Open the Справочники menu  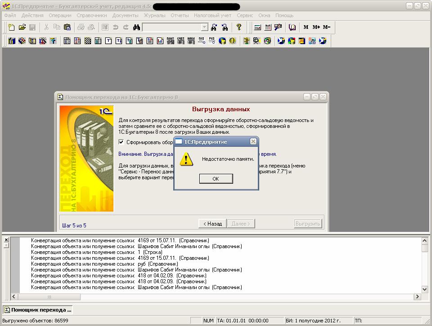pos(91,15)
